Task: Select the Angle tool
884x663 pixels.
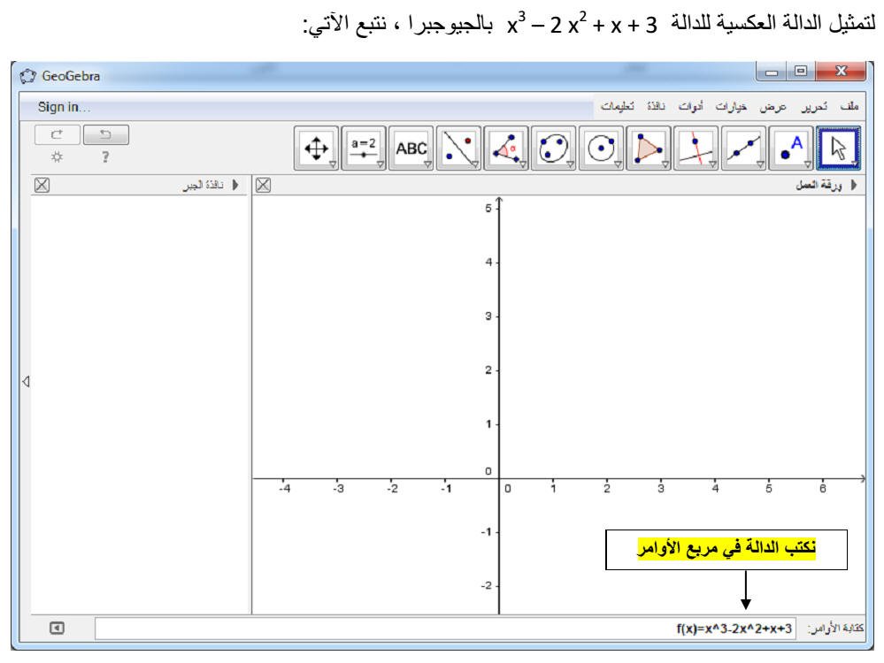Action: 505,149
